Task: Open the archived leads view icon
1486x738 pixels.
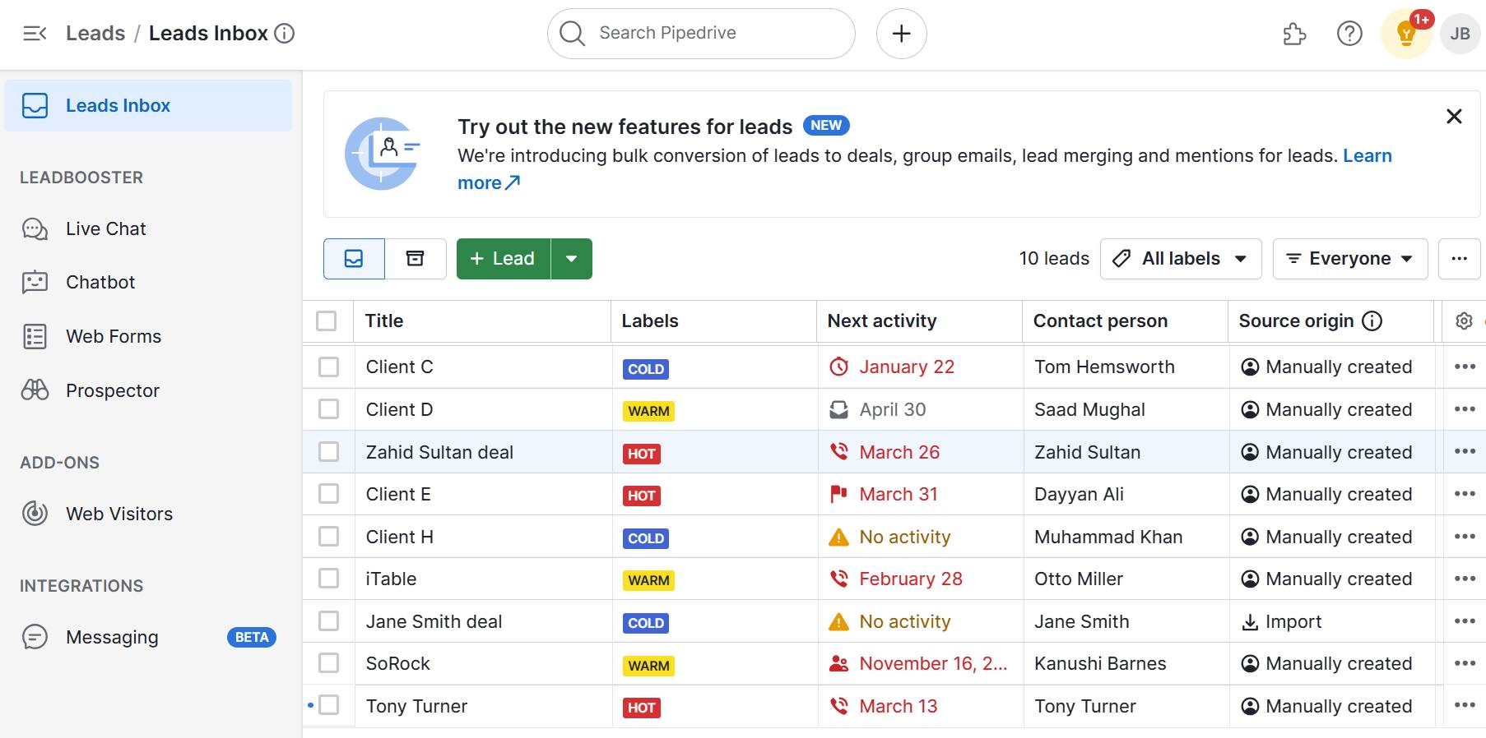Action: [x=416, y=259]
